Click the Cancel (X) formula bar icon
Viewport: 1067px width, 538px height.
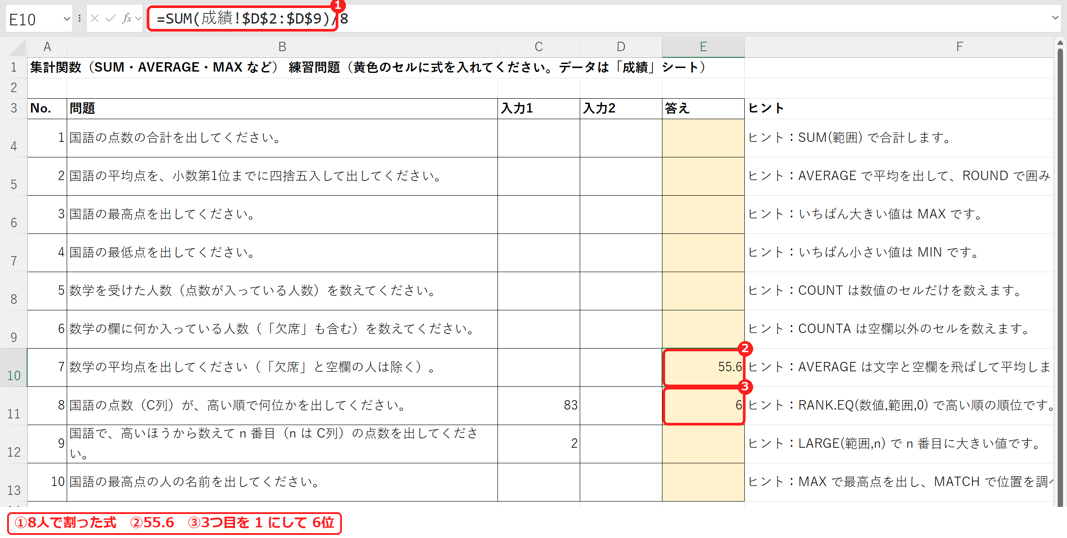(x=94, y=19)
